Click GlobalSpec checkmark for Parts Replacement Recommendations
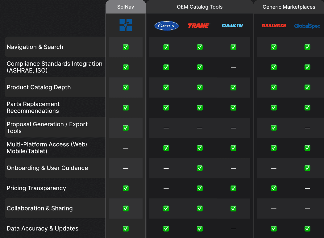 (307, 108)
